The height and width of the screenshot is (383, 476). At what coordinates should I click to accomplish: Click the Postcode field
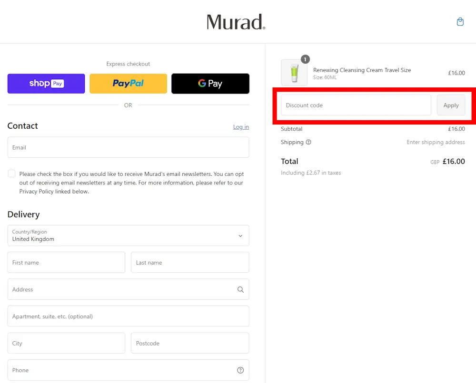point(190,343)
